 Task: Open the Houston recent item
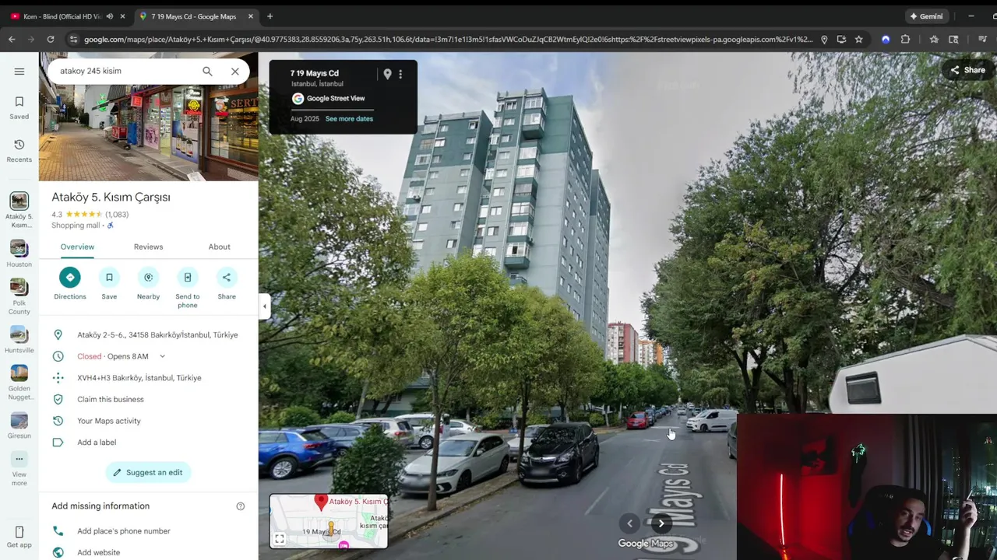click(x=19, y=254)
